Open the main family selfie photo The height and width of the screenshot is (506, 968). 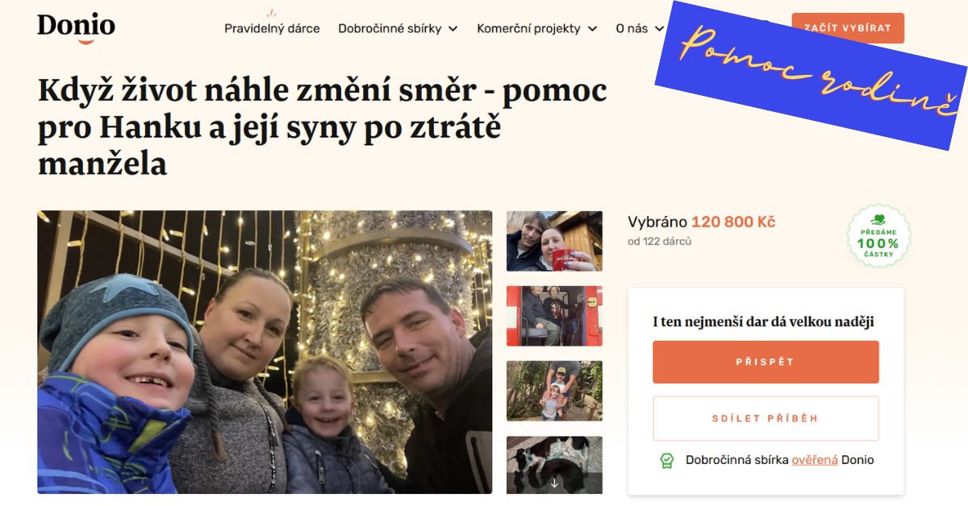[x=265, y=352]
